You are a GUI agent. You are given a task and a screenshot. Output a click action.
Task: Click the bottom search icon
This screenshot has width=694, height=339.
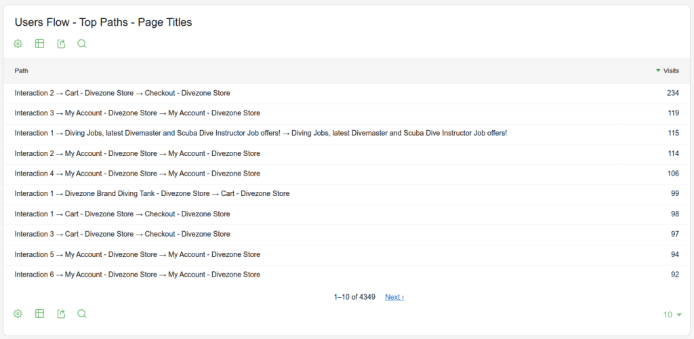[x=82, y=314]
